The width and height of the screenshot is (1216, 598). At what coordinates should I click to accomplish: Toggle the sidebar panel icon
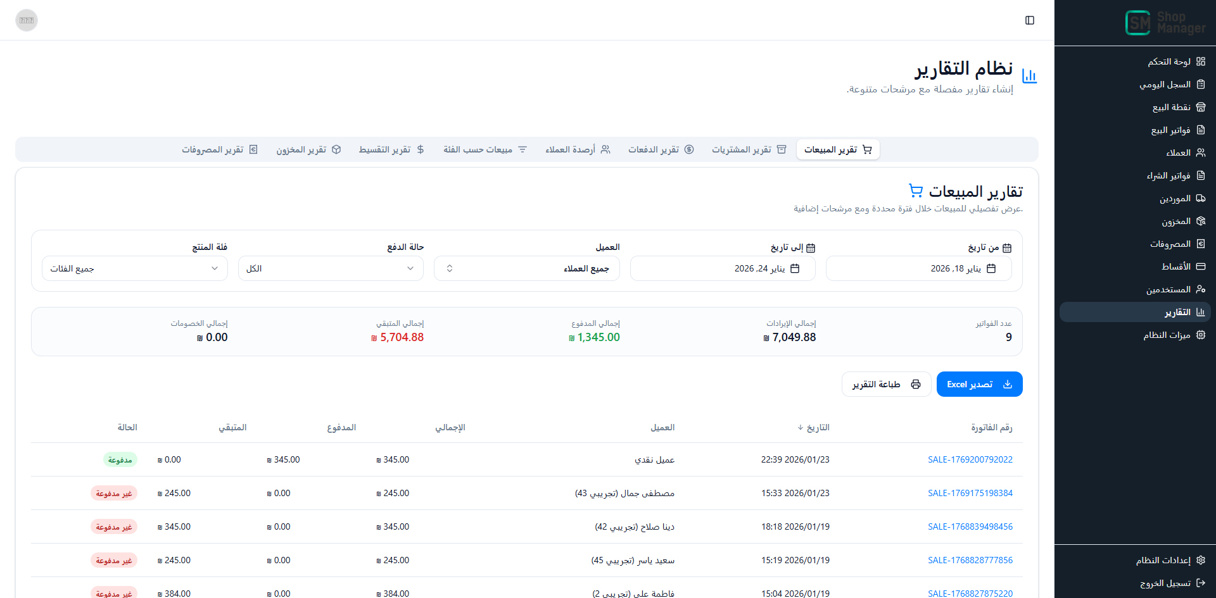pyautogui.click(x=1030, y=20)
